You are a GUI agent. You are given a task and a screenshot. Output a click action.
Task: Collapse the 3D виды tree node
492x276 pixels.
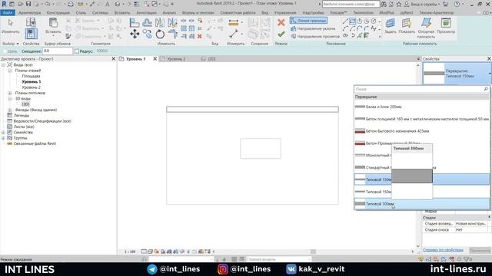10,99
